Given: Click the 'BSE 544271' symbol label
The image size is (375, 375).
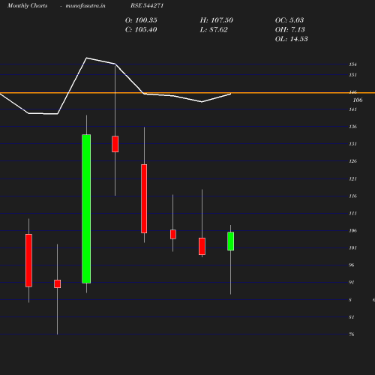Looking at the screenshot, I should [147, 5].
